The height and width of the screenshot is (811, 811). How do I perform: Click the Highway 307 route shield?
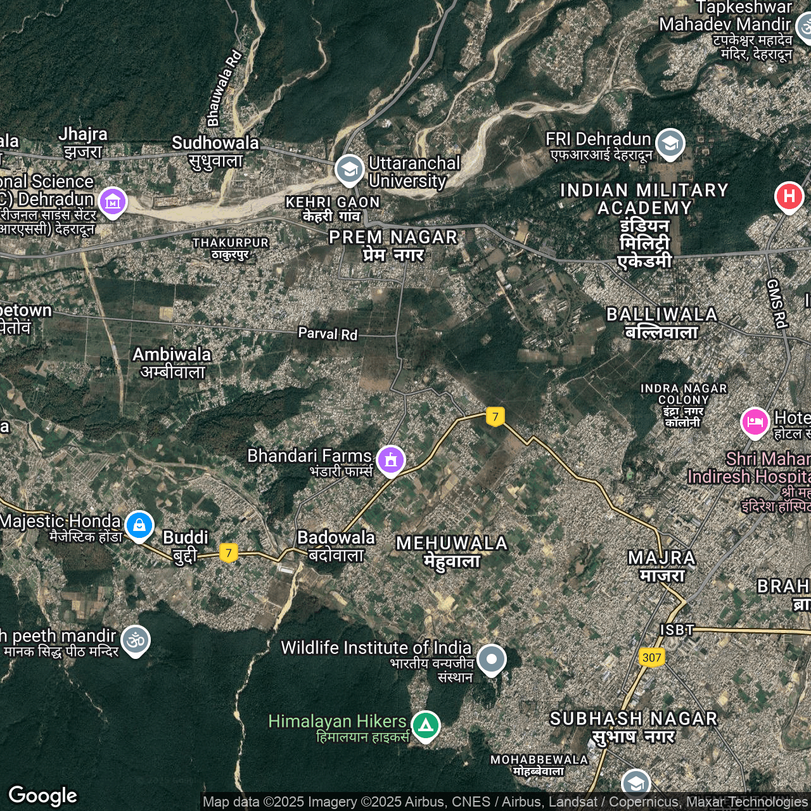tap(651, 657)
